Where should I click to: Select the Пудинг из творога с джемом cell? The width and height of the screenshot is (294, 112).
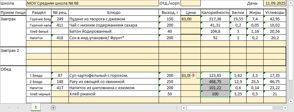[114, 19]
